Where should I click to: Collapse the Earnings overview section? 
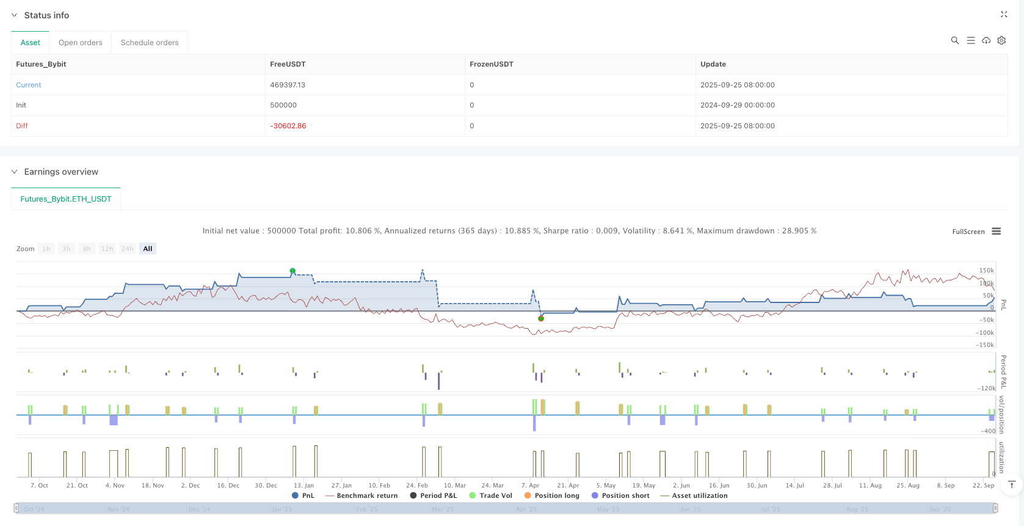point(15,172)
